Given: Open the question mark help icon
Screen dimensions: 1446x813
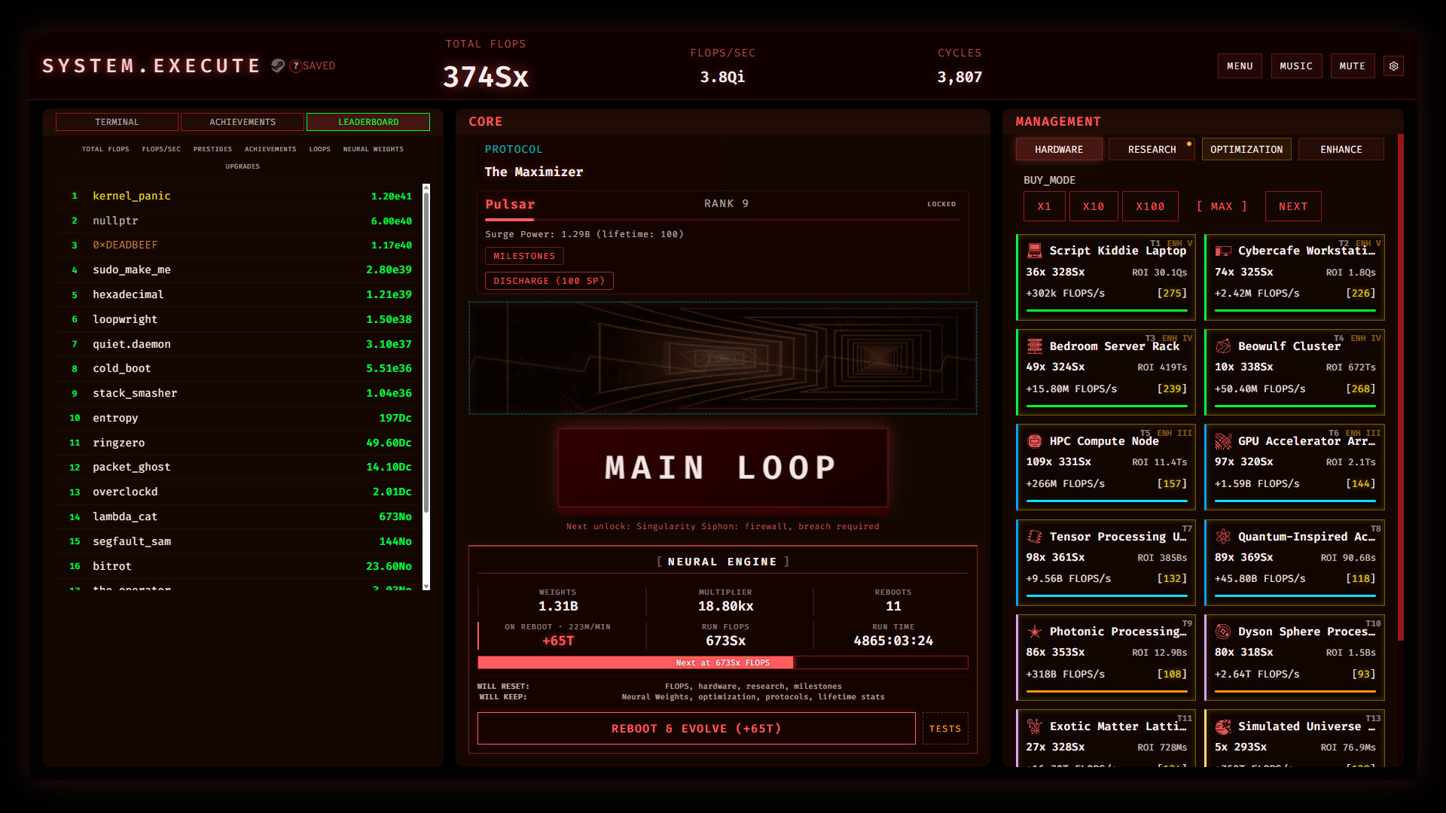Looking at the screenshot, I should coord(295,66).
